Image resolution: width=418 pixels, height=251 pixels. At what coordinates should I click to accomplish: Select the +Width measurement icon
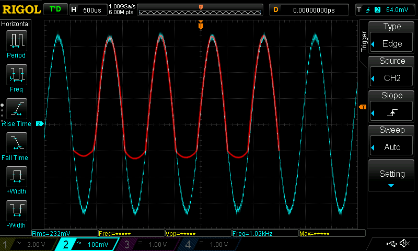(16, 176)
